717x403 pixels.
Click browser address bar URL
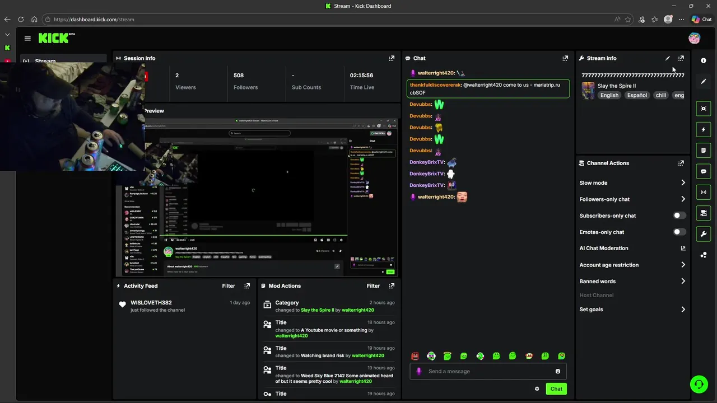tap(94, 20)
